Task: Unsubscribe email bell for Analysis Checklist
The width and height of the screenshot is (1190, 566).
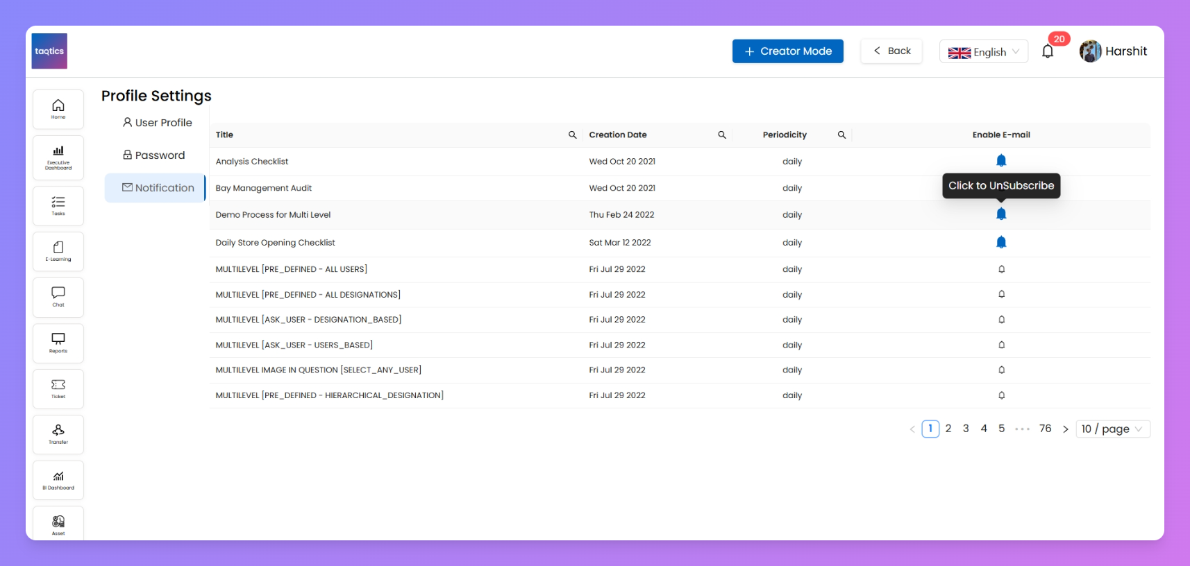Action: [x=1001, y=161]
